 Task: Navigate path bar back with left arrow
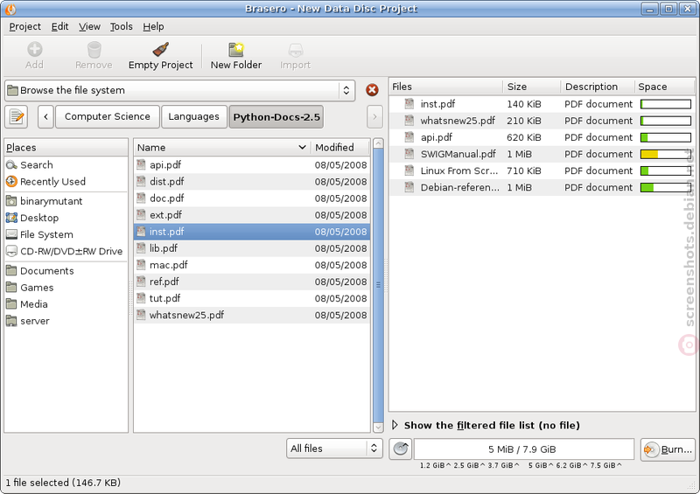(x=46, y=117)
